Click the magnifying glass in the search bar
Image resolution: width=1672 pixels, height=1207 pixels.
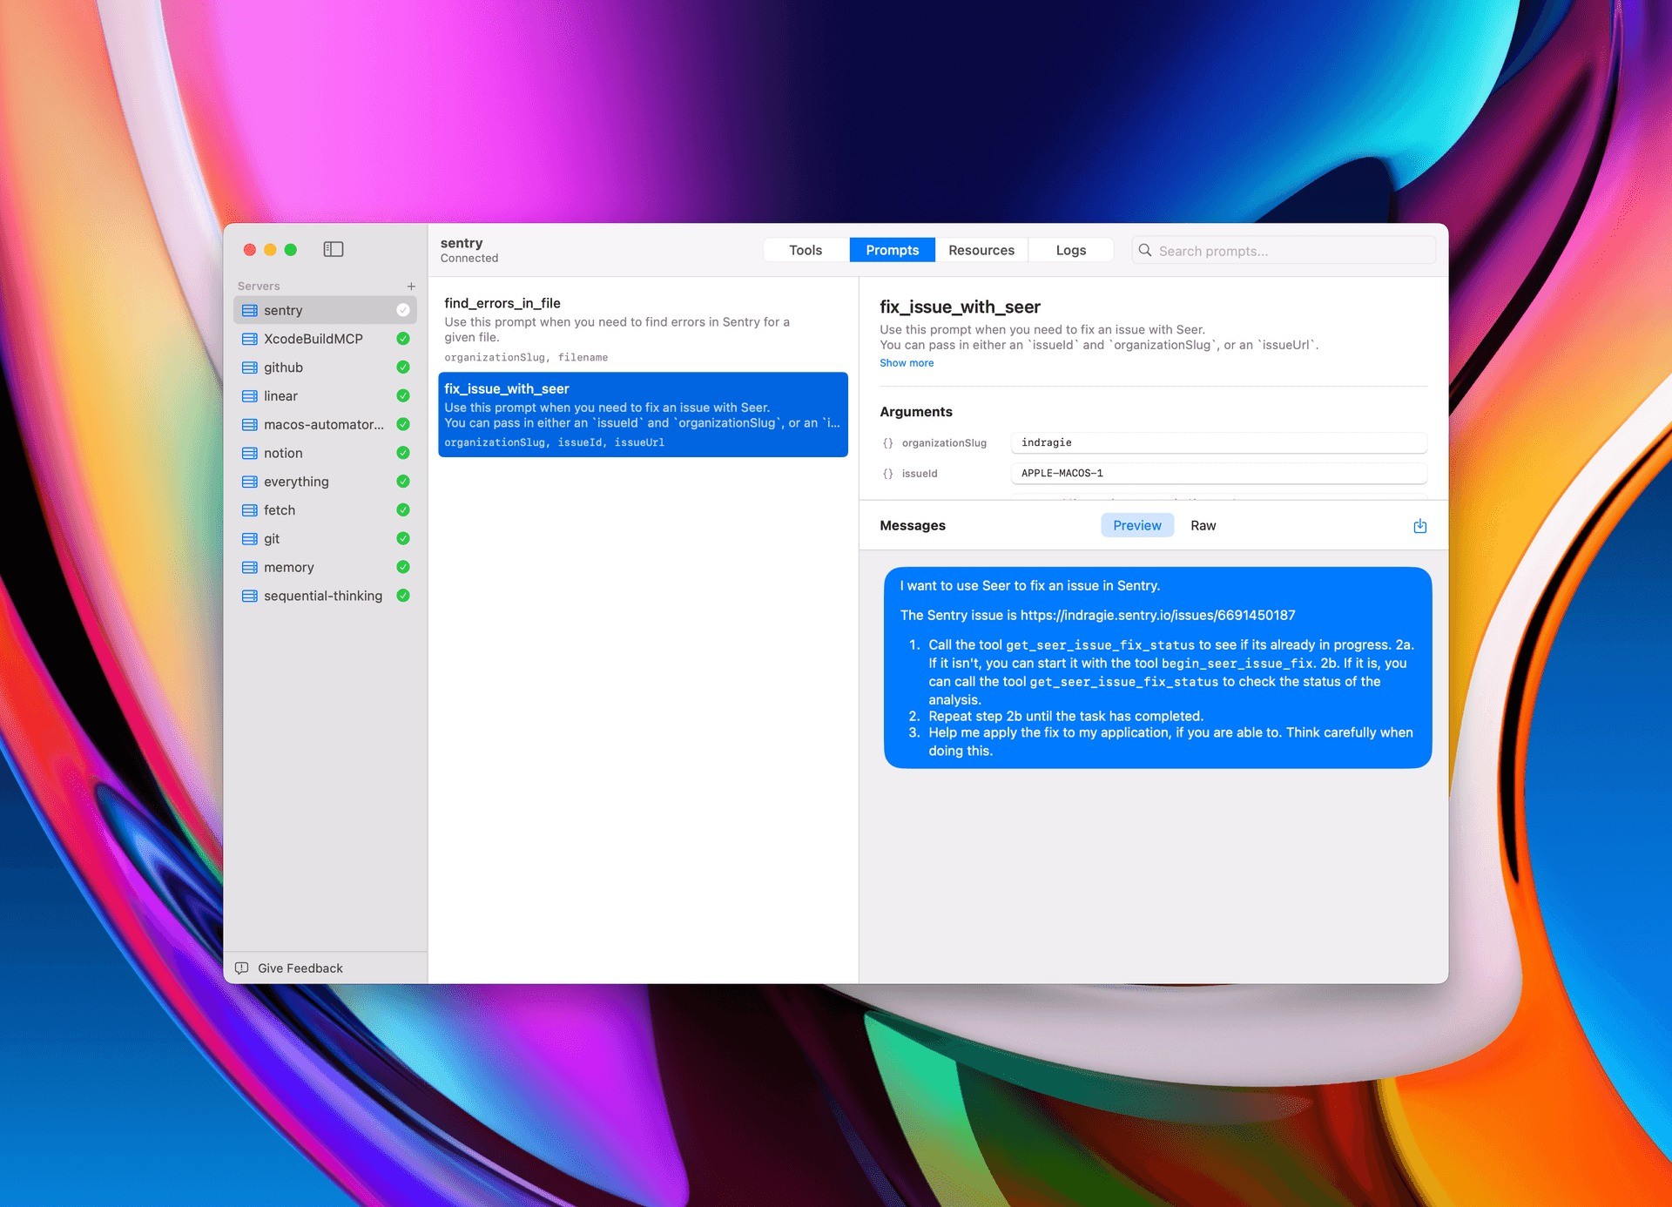coord(1145,250)
